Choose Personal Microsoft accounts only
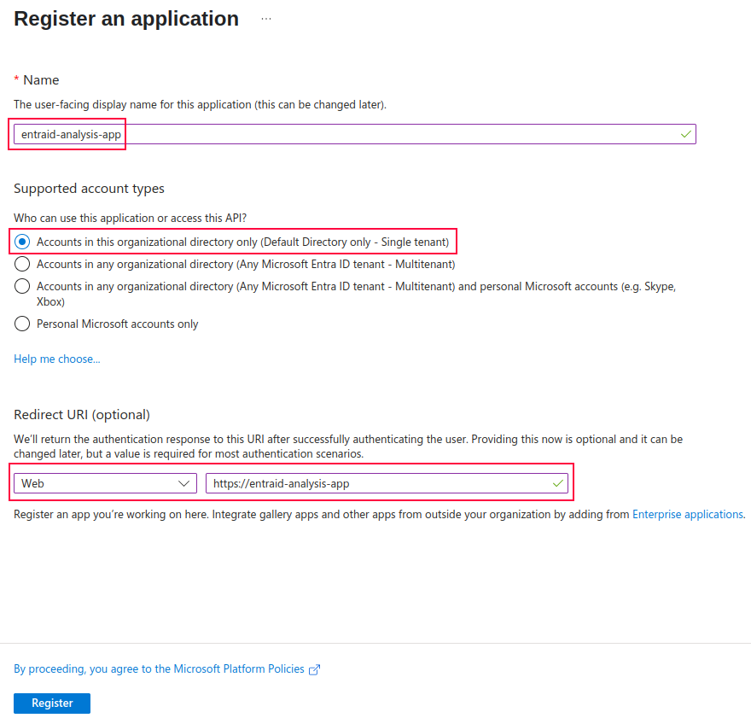 click(x=23, y=324)
